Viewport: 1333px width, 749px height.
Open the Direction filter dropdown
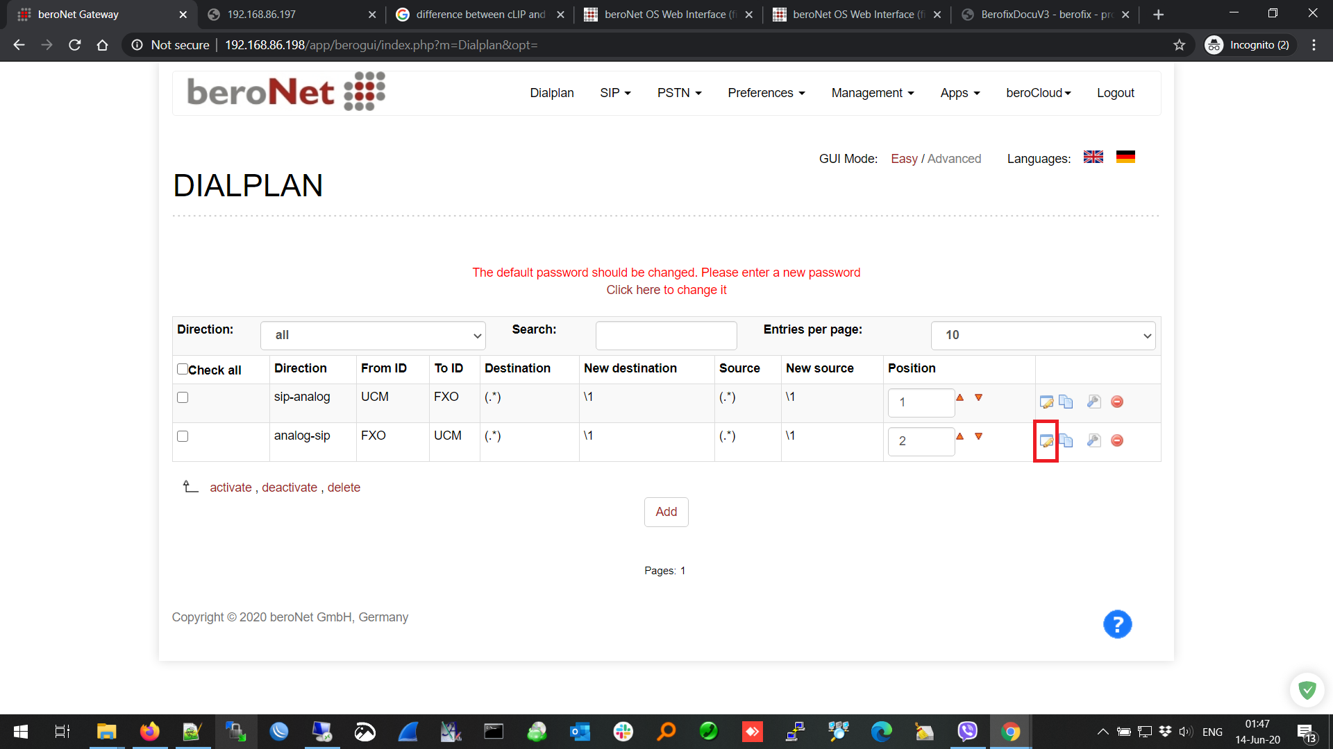pyautogui.click(x=373, y=336)
